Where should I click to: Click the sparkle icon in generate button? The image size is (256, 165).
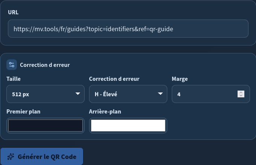[11, 156]
